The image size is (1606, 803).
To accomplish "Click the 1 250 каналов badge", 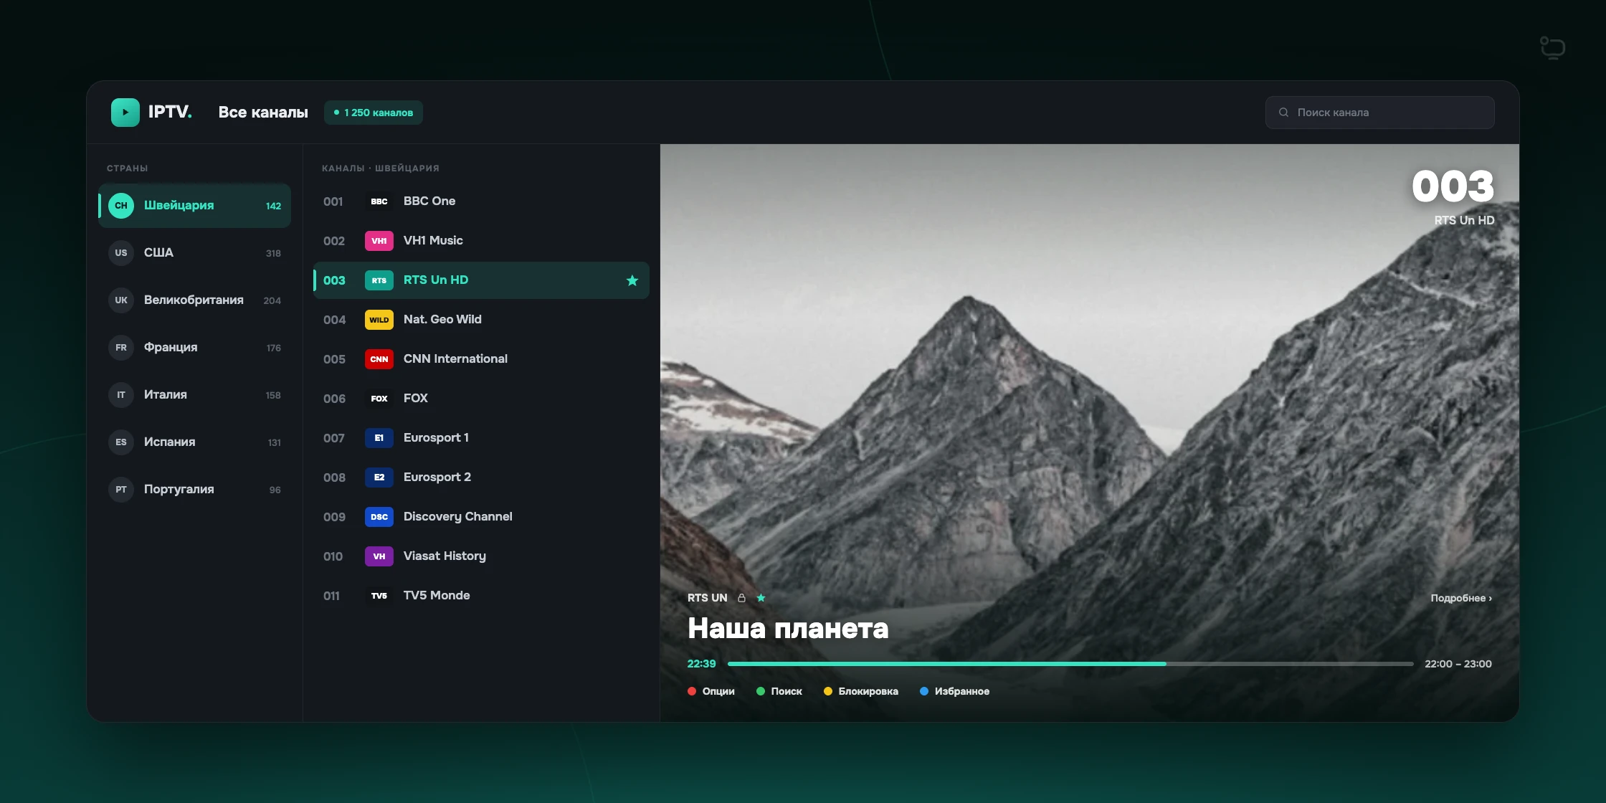I will tap(374, 113).
